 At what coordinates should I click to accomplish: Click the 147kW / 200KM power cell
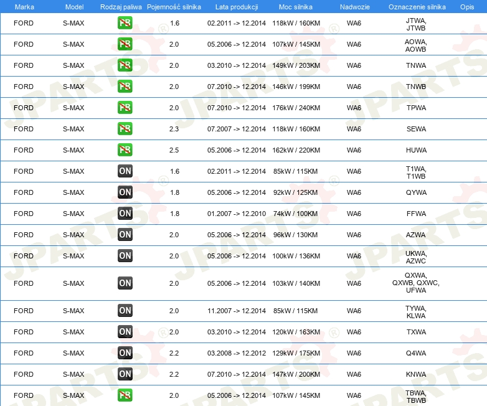pyautogui.click(x=296, y=374)
